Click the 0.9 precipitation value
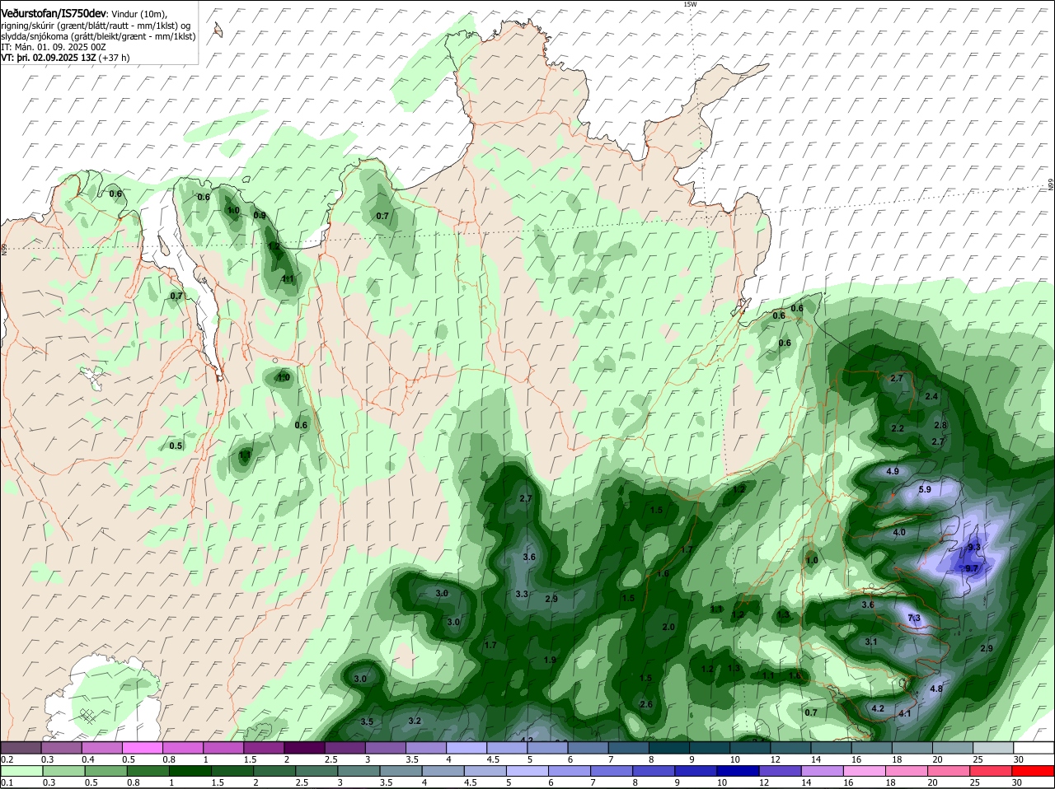Image resolution: width=1055 pixels, height=789 pixels. point(260,215)
